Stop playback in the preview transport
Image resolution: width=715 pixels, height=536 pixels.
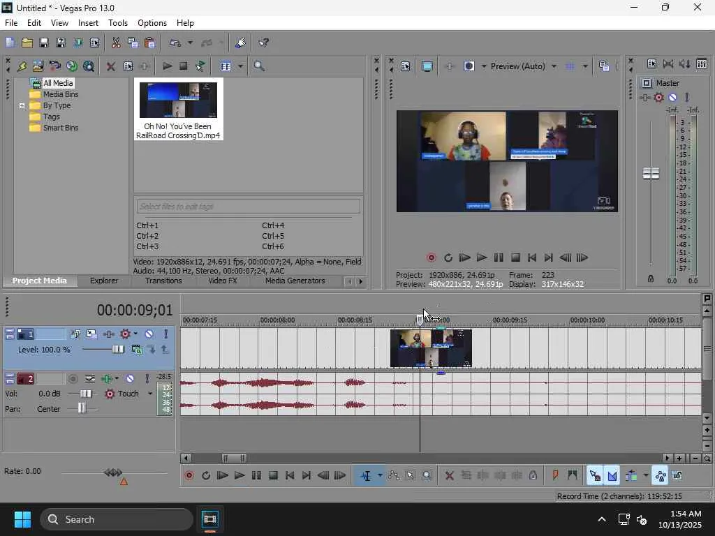coord(515,258)
